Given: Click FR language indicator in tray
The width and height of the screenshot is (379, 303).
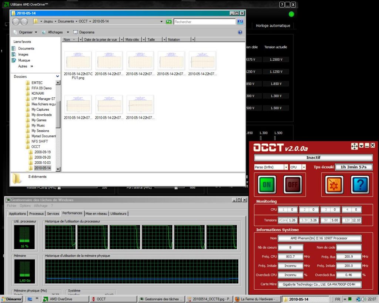Looking at the screenshot, I should click(338, 299).
